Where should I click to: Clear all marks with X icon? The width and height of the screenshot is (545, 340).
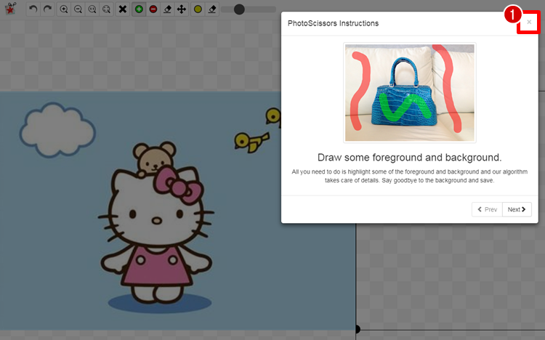coord(123,9)
